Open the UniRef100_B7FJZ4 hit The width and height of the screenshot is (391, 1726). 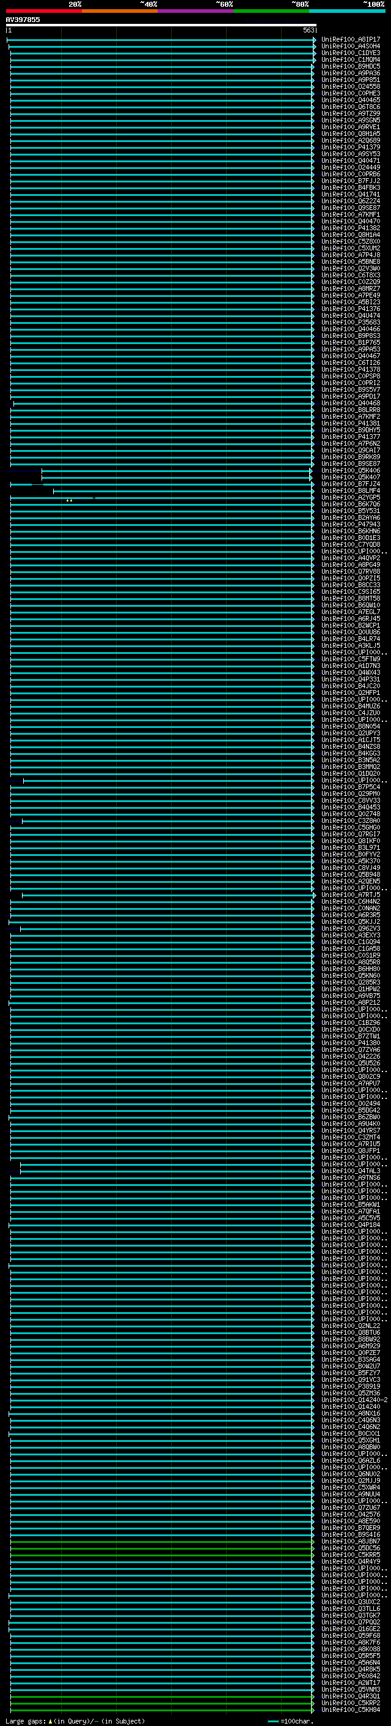[350, 484]
